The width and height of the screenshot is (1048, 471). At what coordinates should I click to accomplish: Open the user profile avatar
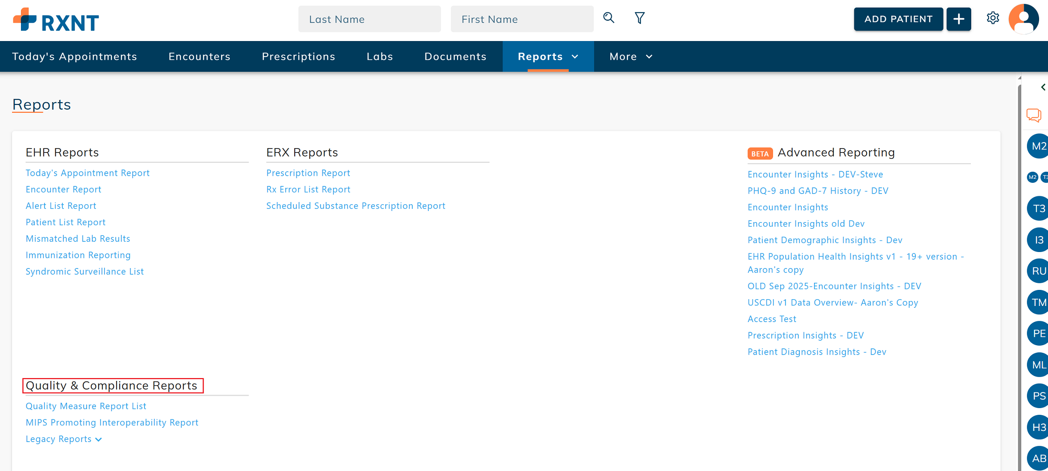[1024, 19]
